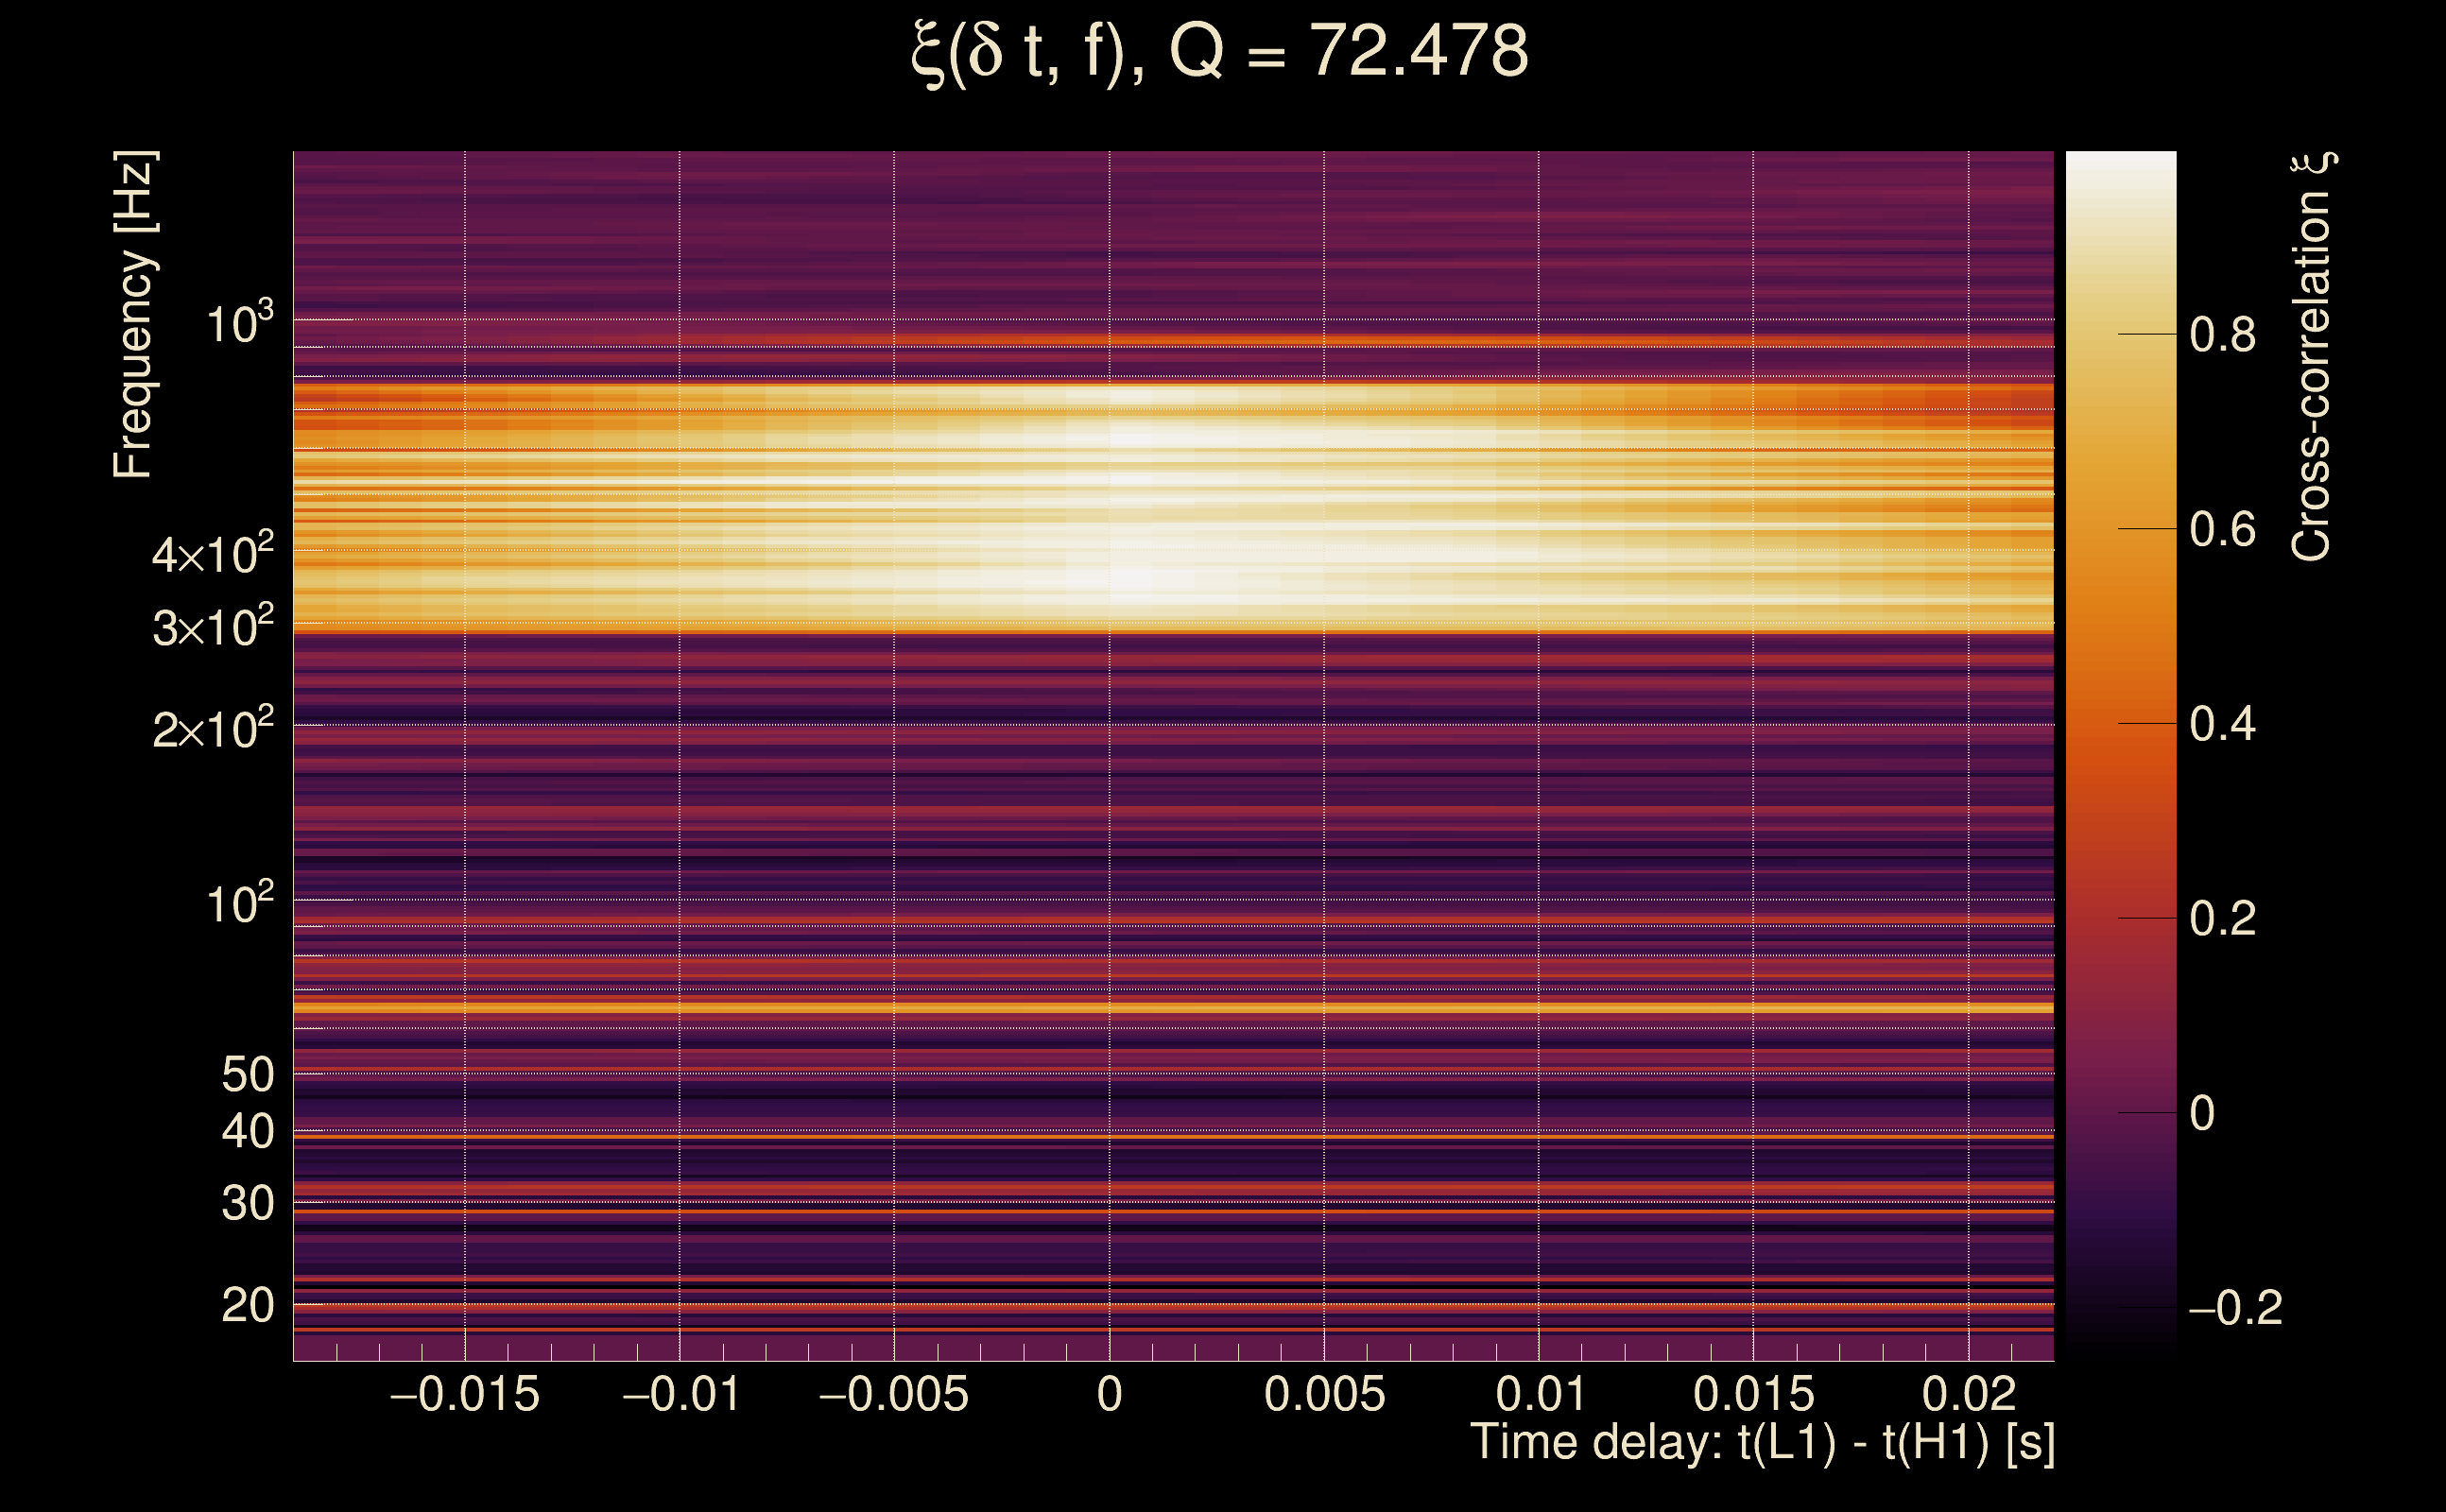
Task: Click the Cross-correlation ξ axis title
Action: click(x=2312, y=356)
